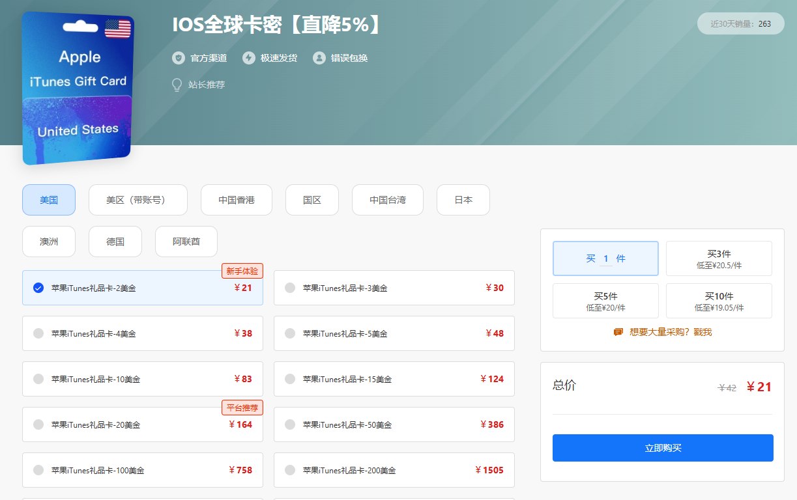
Task: Click the 官方渠道 label
Action: tap(209, 58)
